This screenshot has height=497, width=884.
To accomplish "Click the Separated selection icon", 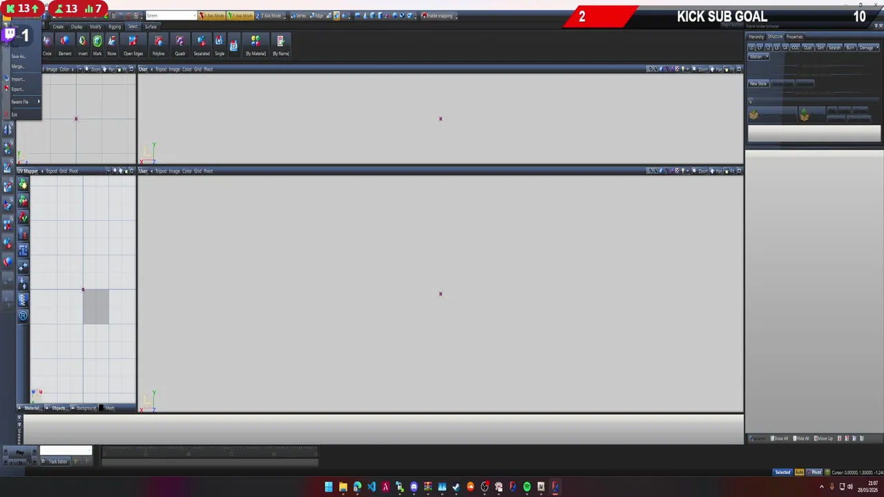I will tap(202, 46).
